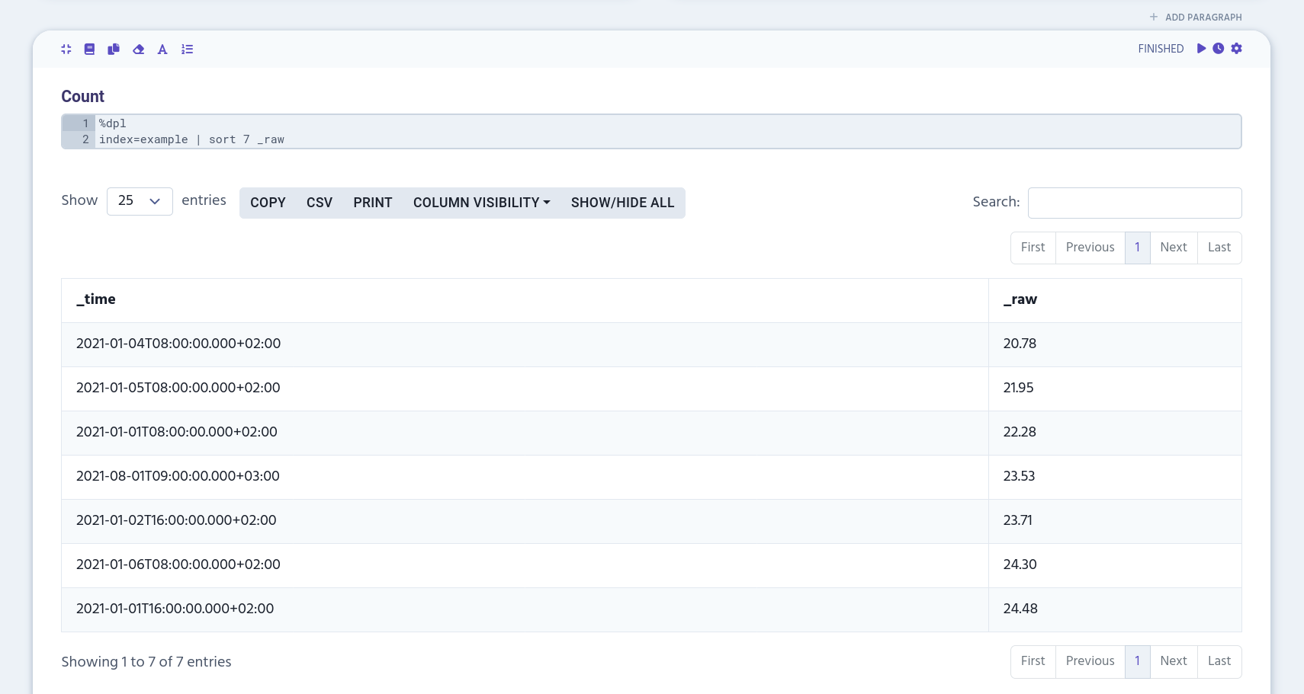Select page 1 in bottom pagination

(x=1138, y=661)
